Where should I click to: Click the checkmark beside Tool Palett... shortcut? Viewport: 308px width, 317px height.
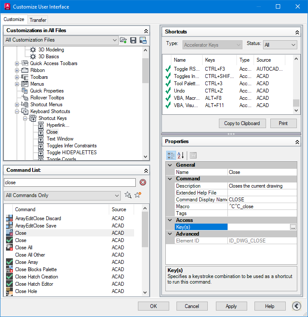(168, 84)
